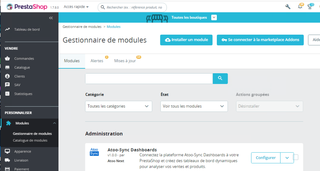Open the Voir tous les modules dropdown
Screen dimensions: 320x171
[x=194, y=106]
